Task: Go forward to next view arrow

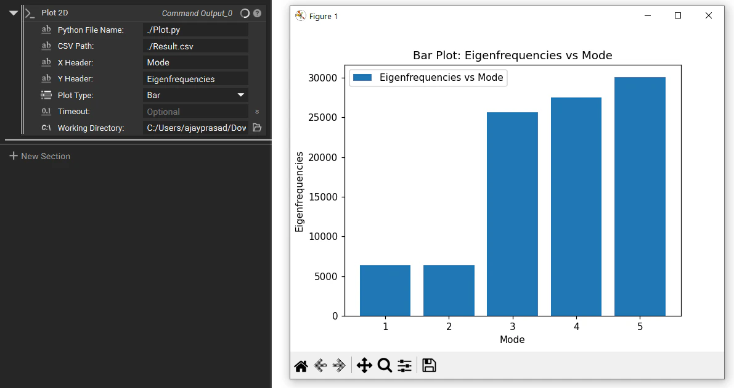Action: 339,366
